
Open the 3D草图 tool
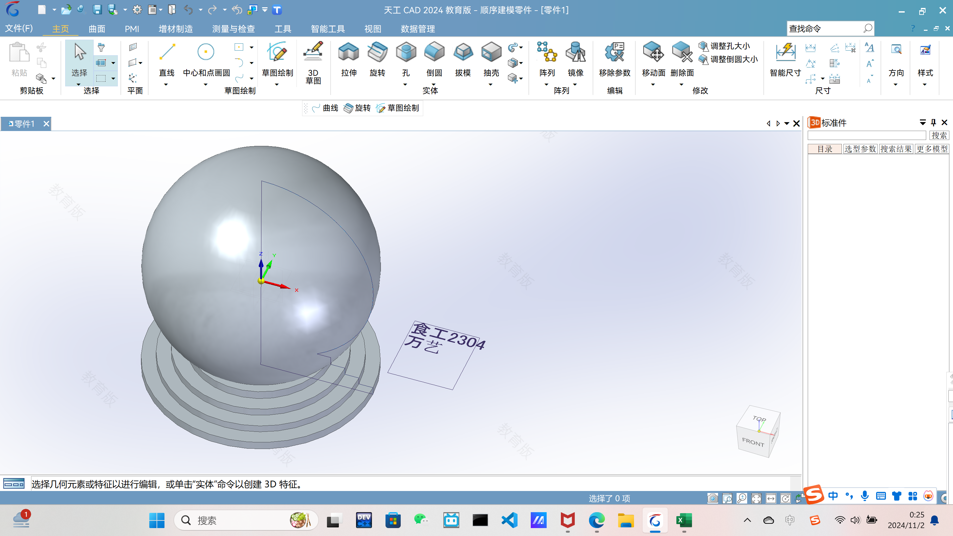point(313,63)
